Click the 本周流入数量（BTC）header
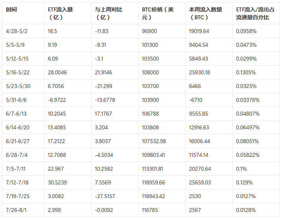The width and height of the screenshot is (282, 219). (205, 13)
